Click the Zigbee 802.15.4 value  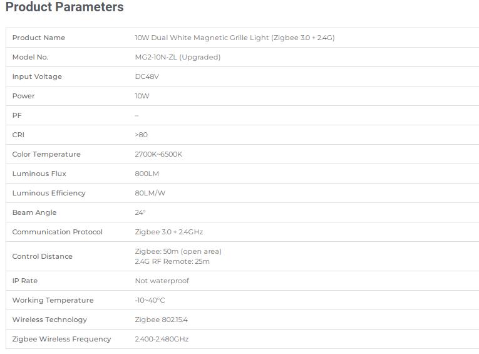[161, 320]
